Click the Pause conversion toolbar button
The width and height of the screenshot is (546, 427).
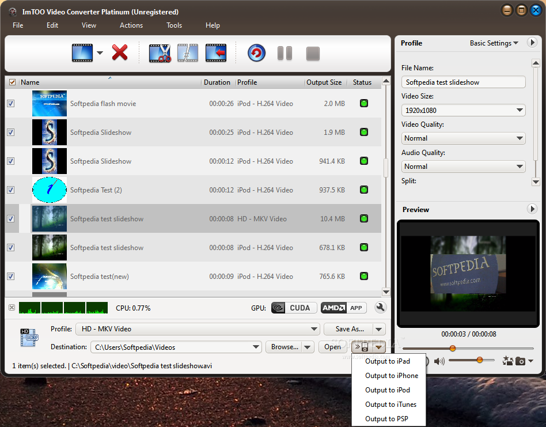click(285, 53)
